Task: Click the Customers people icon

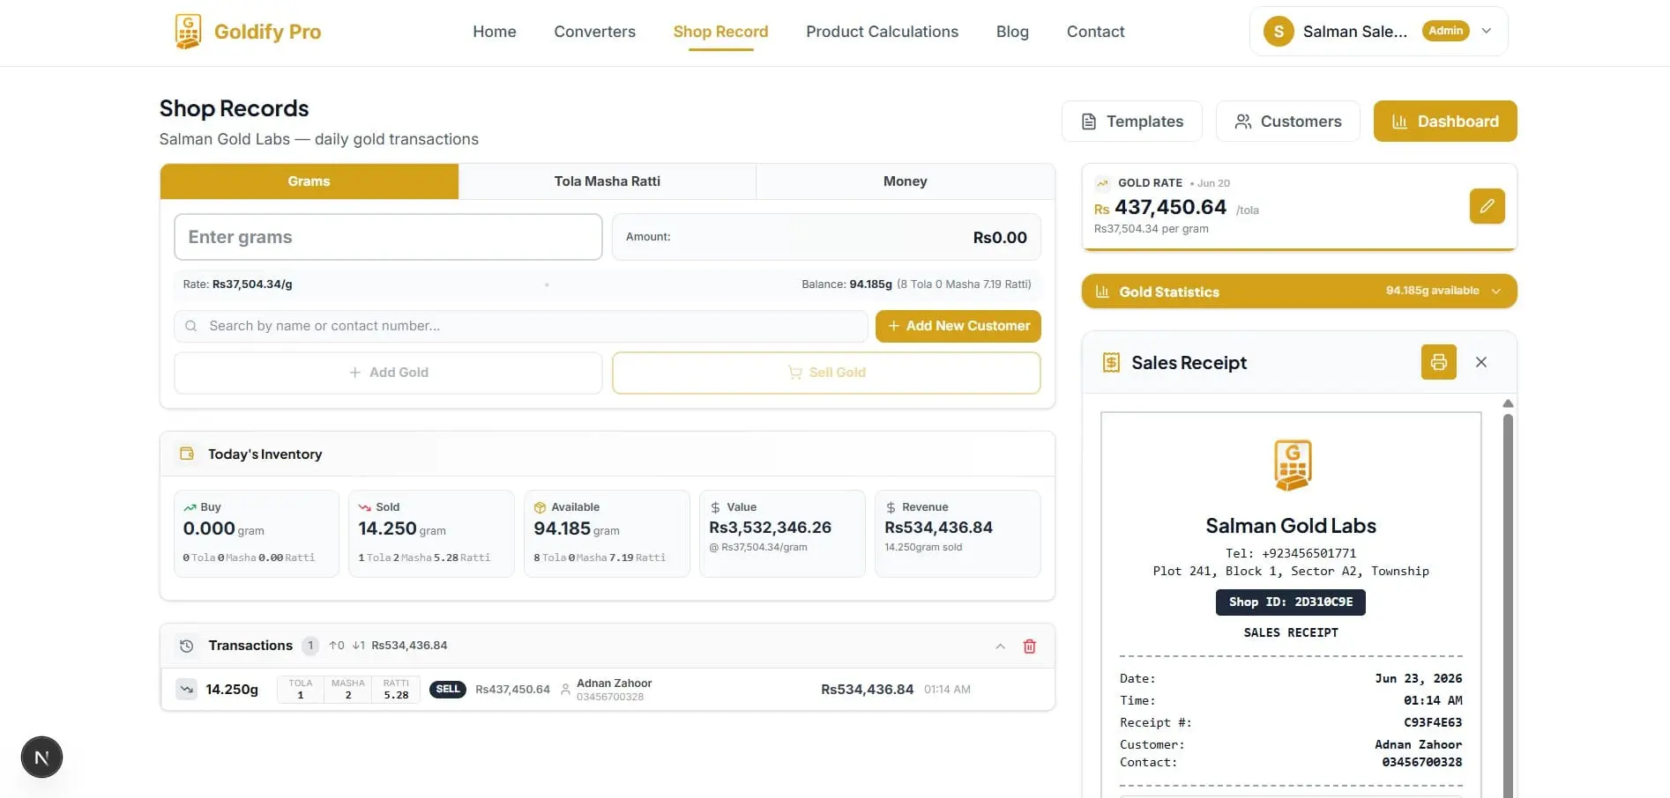Action: [1243, 122]
